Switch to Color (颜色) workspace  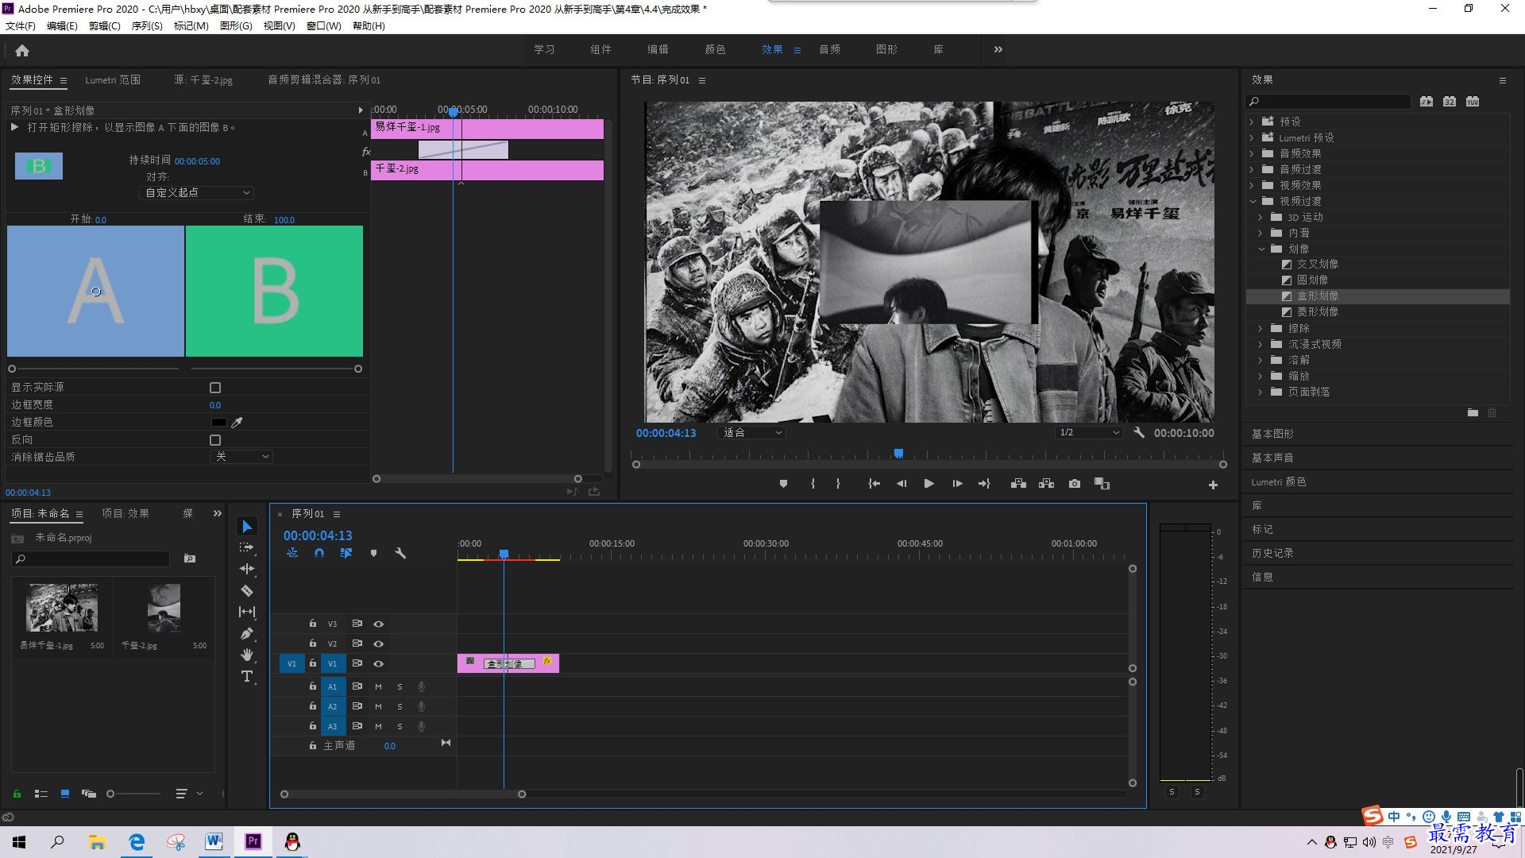(x=715, y=49)
